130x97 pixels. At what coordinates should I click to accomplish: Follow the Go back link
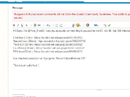pyautogui.click(x=31, y=96)
